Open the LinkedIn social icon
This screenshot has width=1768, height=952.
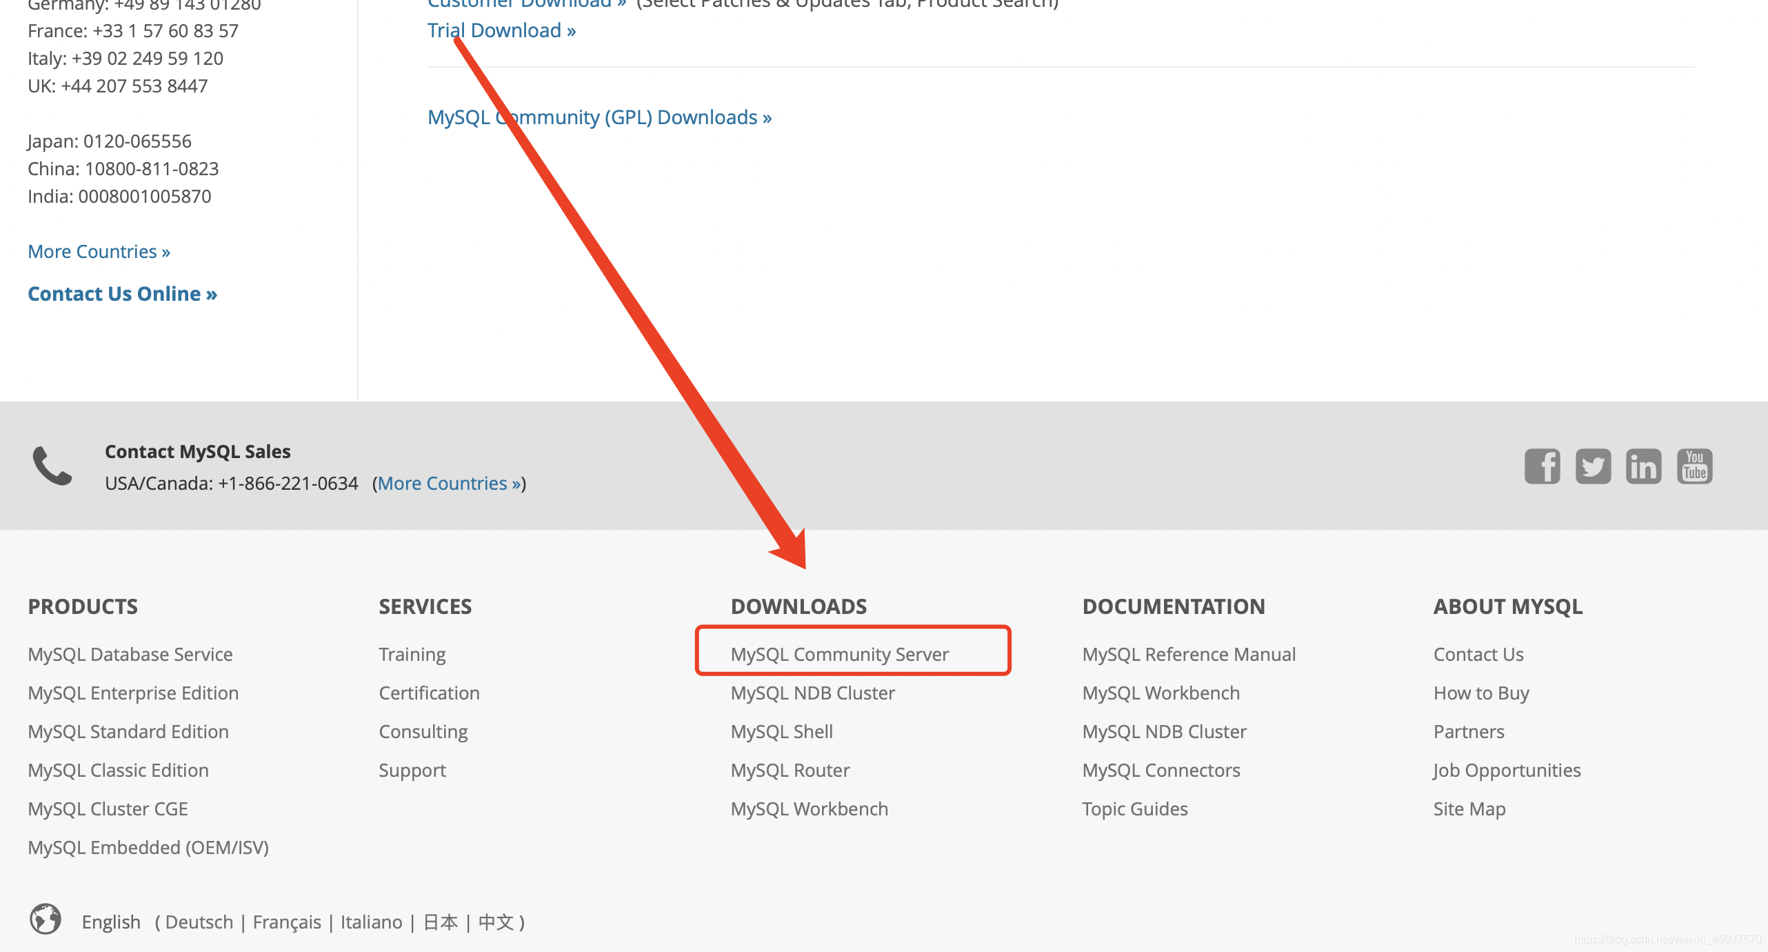click(x=1644, y=466)
